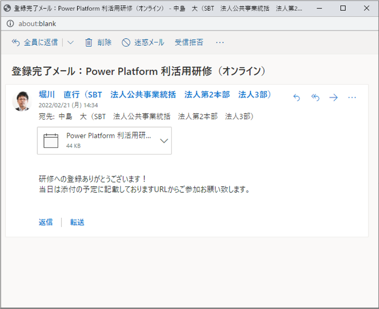
Task: Maximize the email window
Action: coord(343,8)
